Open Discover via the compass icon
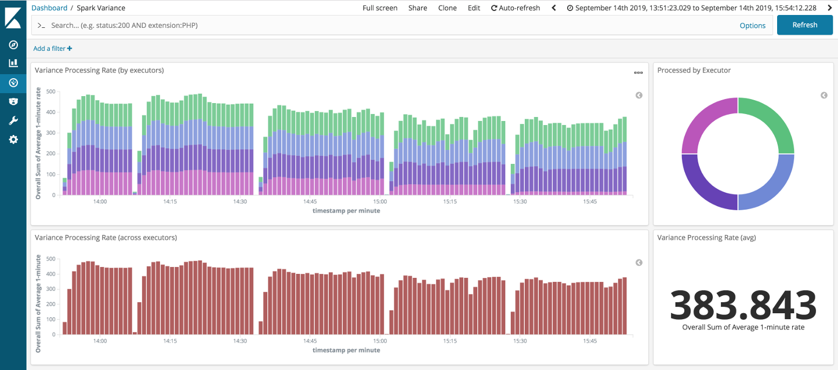This screenshot has width=838, height=370. click(13, 45)
